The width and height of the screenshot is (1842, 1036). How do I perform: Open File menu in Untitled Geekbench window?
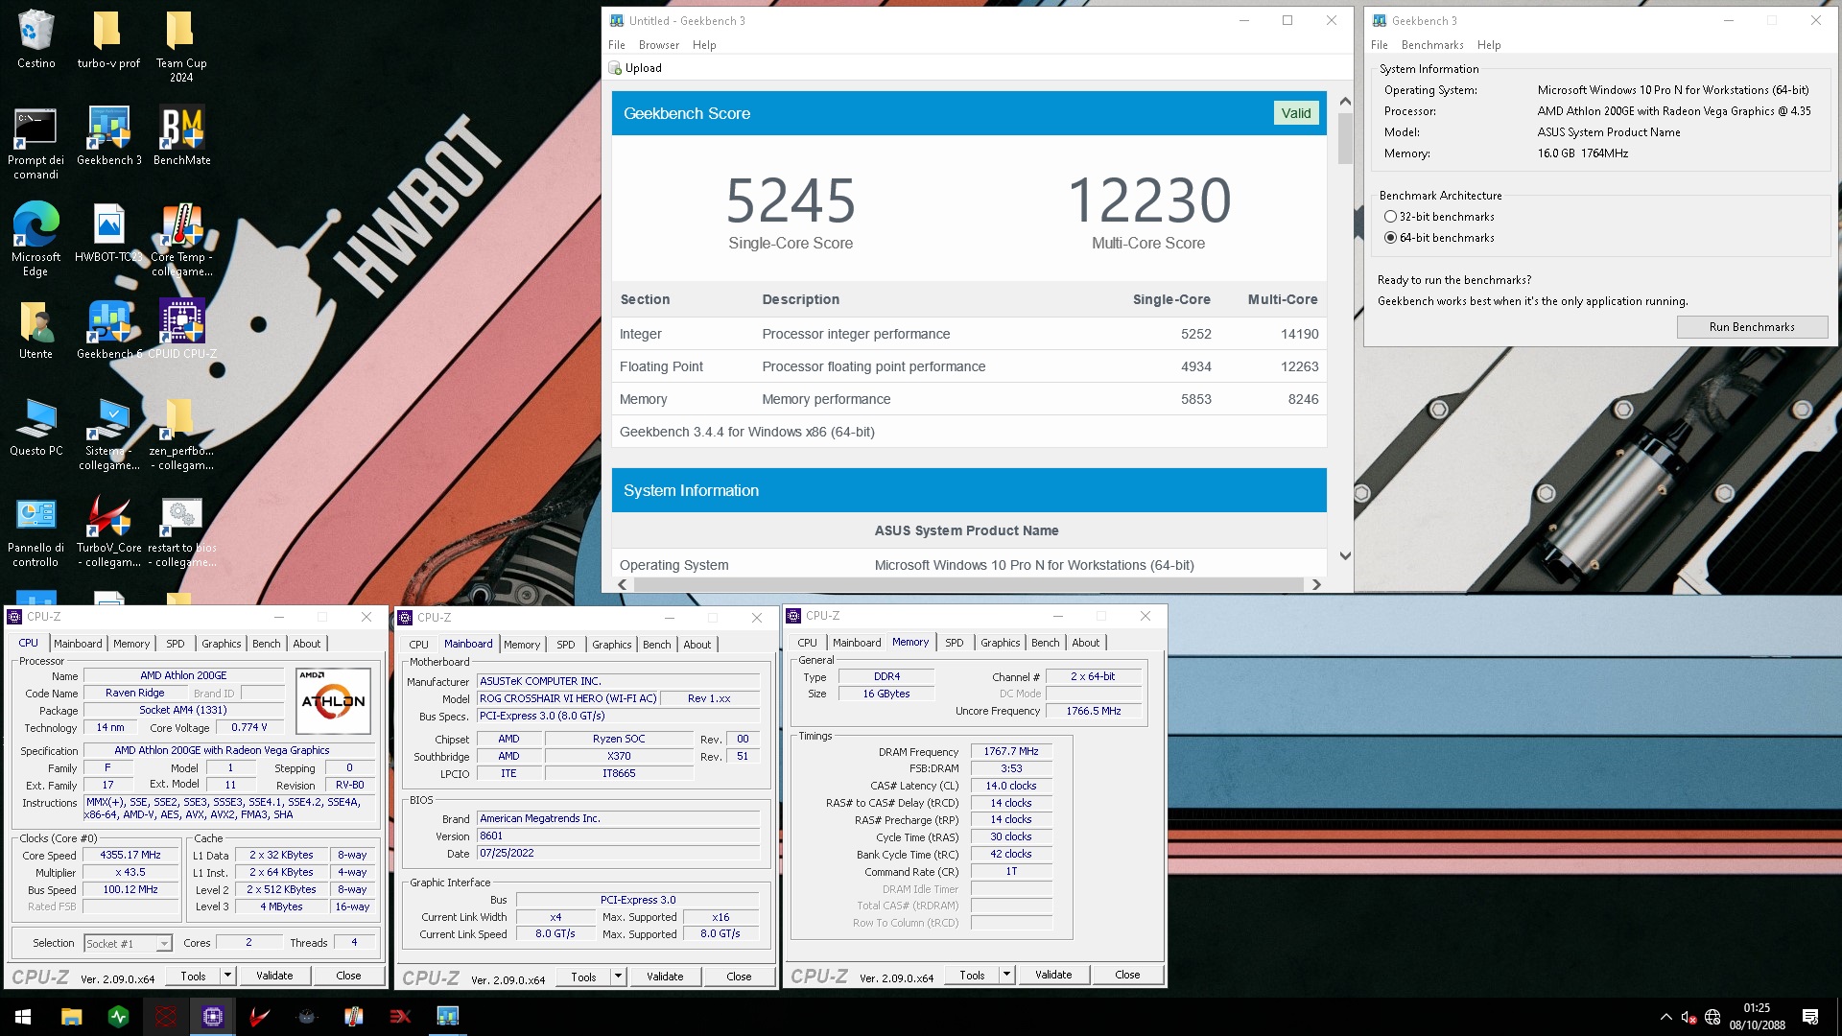click(x=617, y=45)
